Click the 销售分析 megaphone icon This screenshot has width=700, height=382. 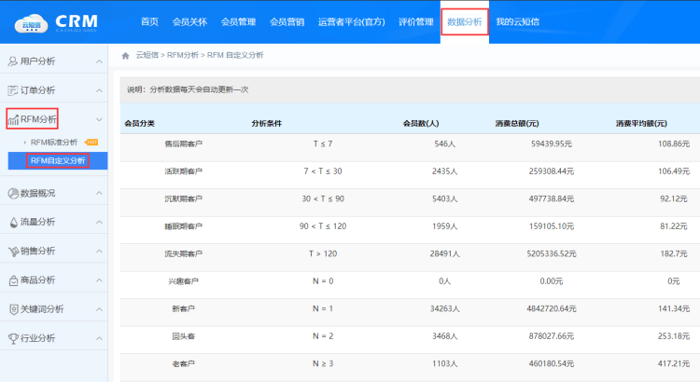13,252
